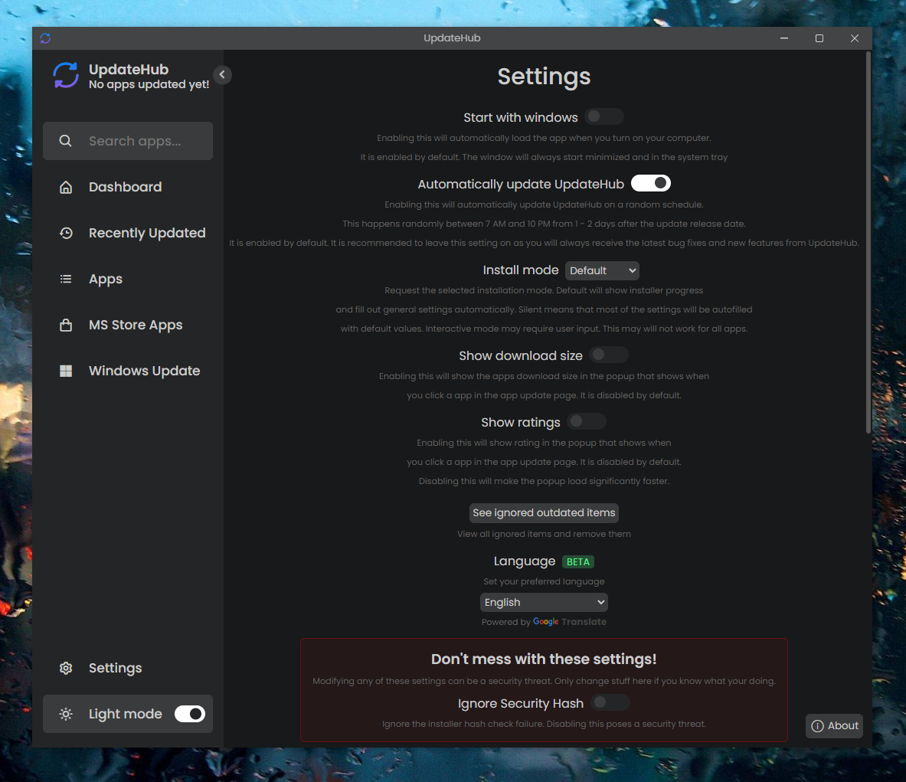
Task: Click the UpdateHub refresh logo in sidebar
Action: (66, 76)
